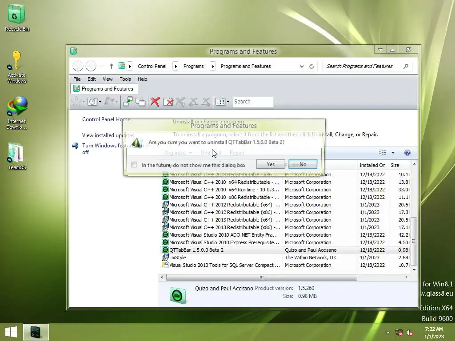Click the muted volume tray icon
455x341 pixels.
point(410,333)
